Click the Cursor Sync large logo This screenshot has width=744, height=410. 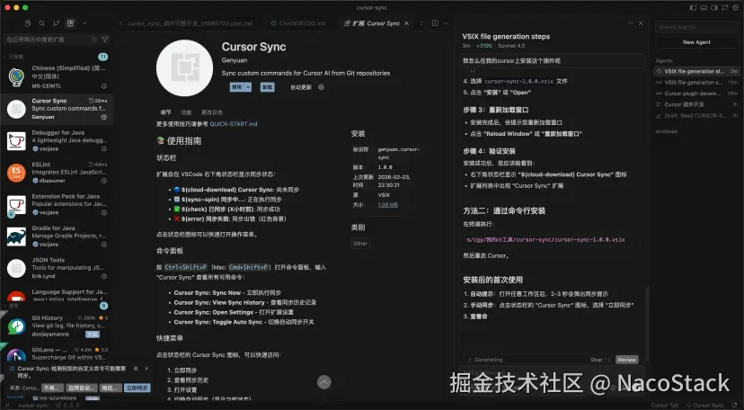click(184, 67)
